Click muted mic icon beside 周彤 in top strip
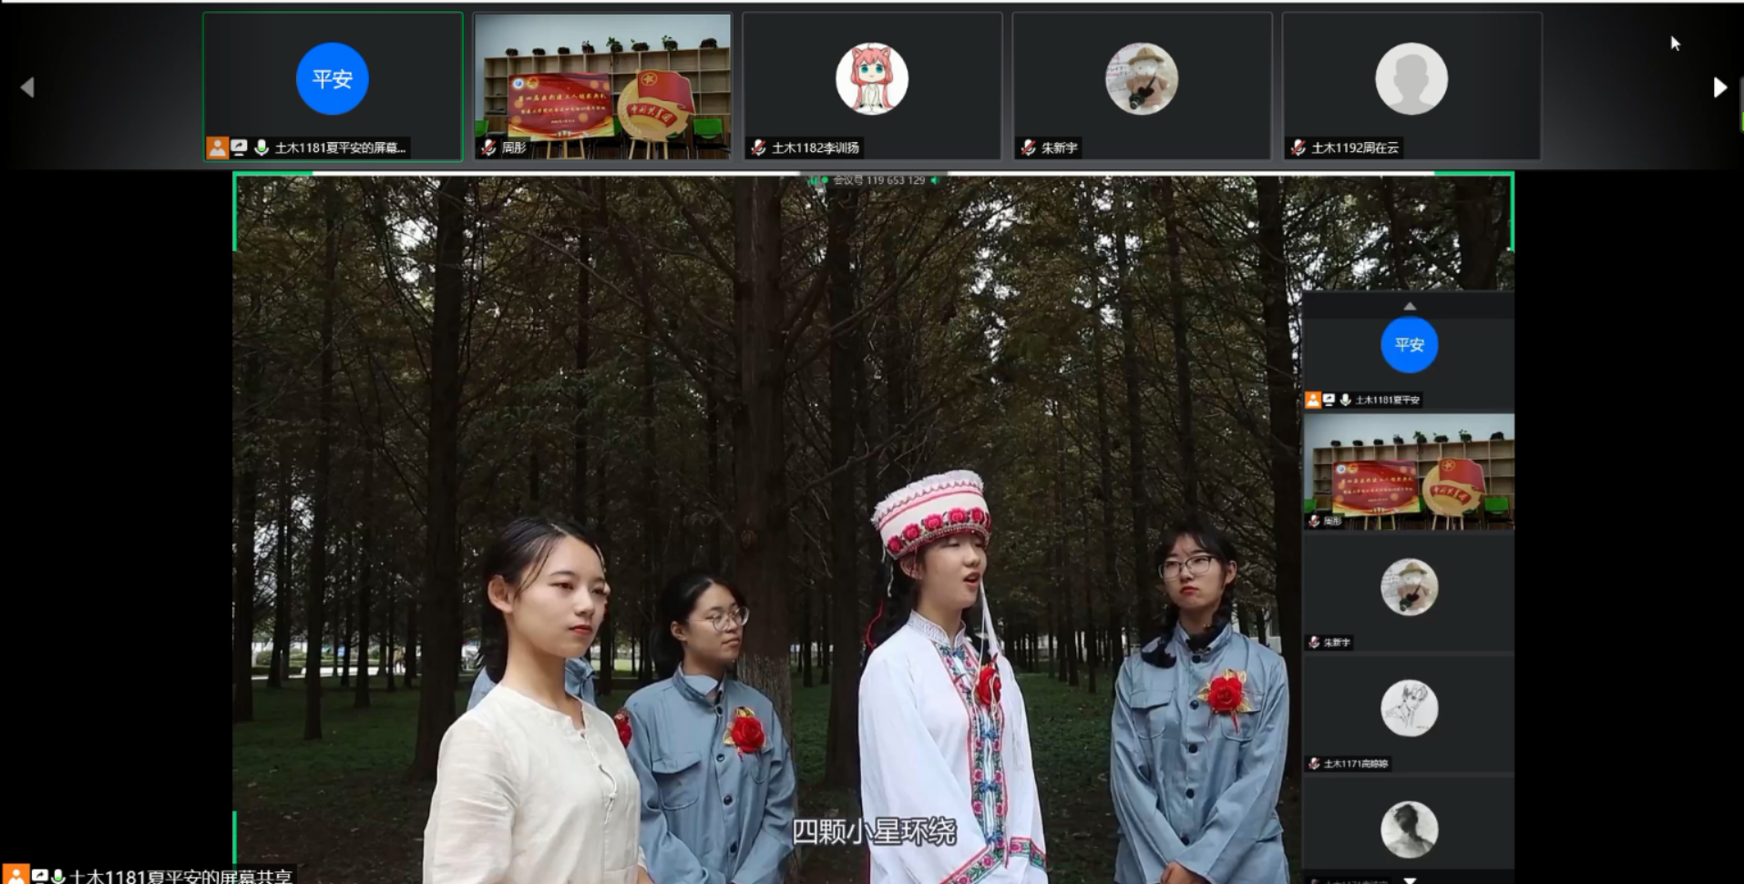1744x884 pixels. click(x=489, y=147)
